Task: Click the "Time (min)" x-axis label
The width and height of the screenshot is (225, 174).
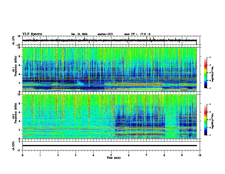Action: tap(114, 158)
